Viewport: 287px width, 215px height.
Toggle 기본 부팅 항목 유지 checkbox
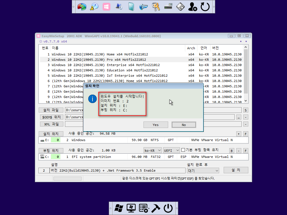(183, 150)
